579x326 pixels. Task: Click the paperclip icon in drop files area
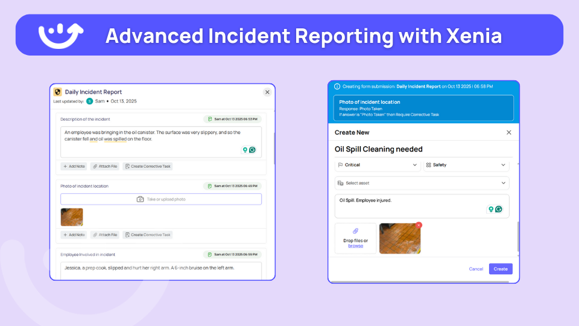click(x=356, y=231)
